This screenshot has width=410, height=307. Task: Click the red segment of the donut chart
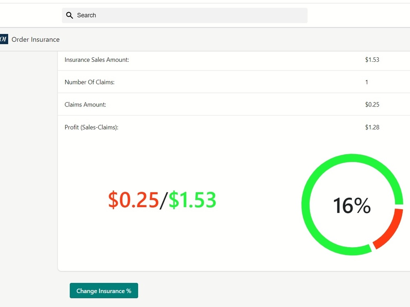[x=390, y=231]
